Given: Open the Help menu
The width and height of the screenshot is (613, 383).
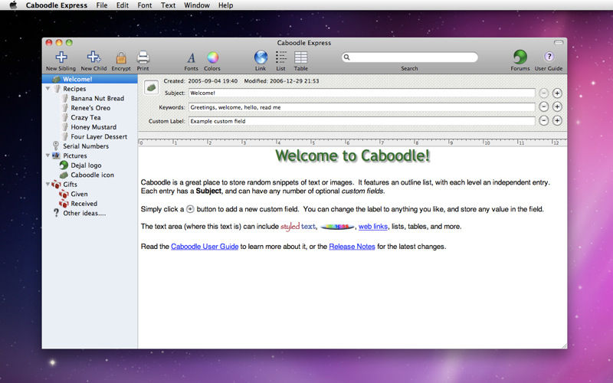Looking at the screenshot, I should coord(225,5).
